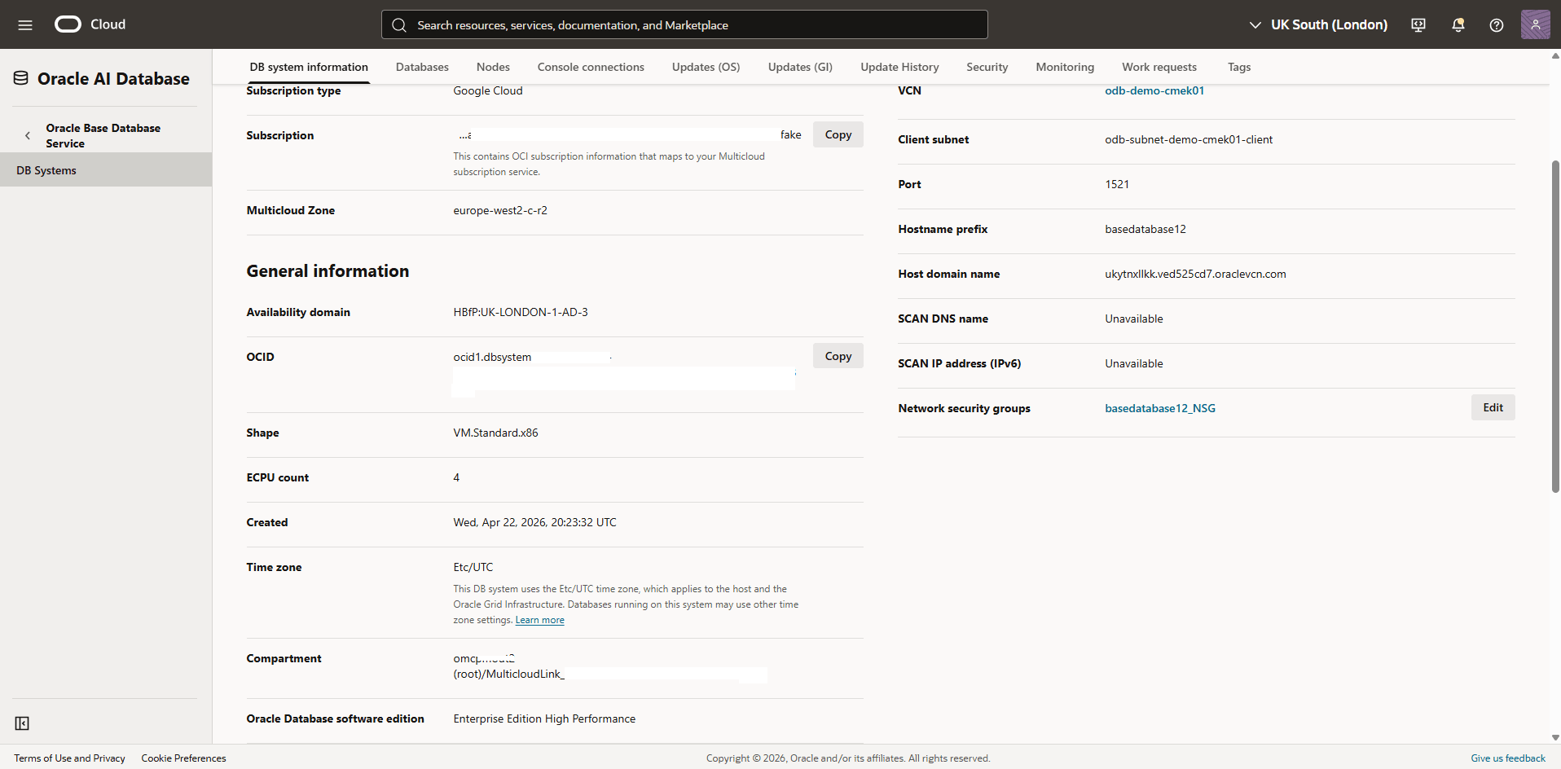Screen dimensions: 1561x769
Task: Select the host domain name value
Action: (1195, 274)
